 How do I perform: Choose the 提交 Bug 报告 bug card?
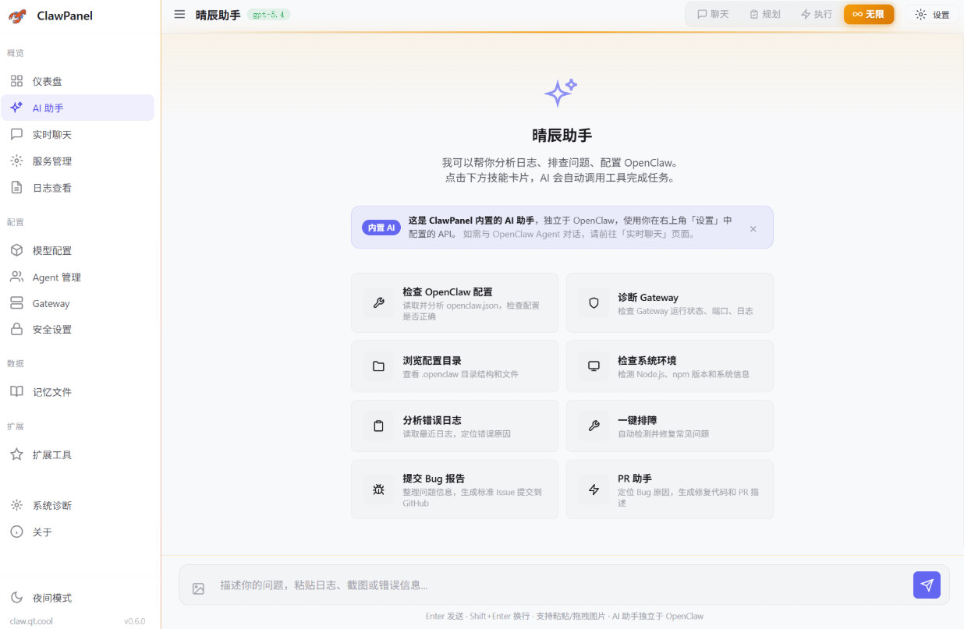tap(455, 489)
